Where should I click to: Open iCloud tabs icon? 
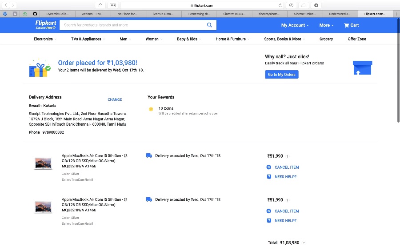tap(304, 5)
